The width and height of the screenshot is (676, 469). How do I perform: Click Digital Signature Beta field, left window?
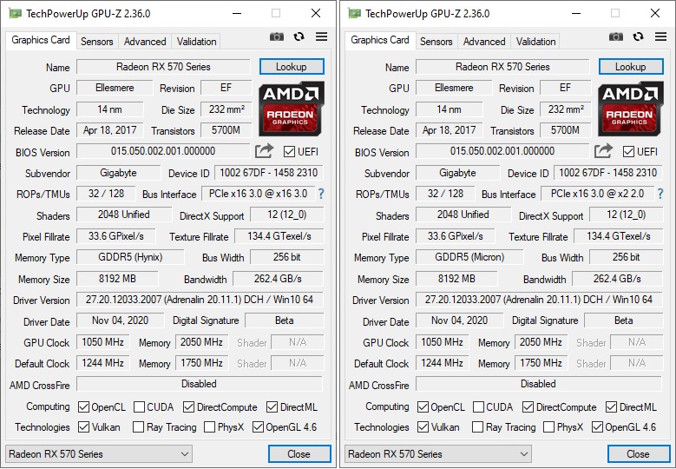(x=284, y=320)
